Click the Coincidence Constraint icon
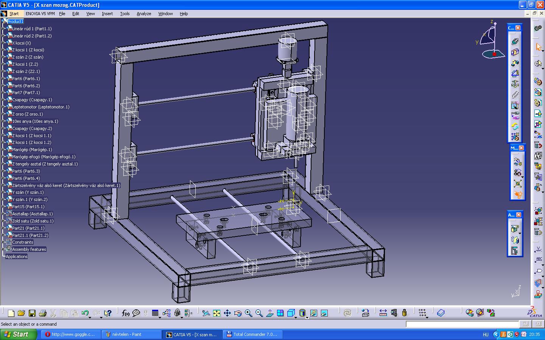This screenshot has width=545, height=340. (515, 42)
